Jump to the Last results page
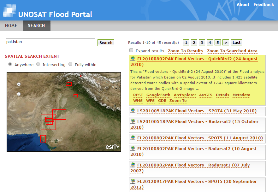 tap(236, 43)
